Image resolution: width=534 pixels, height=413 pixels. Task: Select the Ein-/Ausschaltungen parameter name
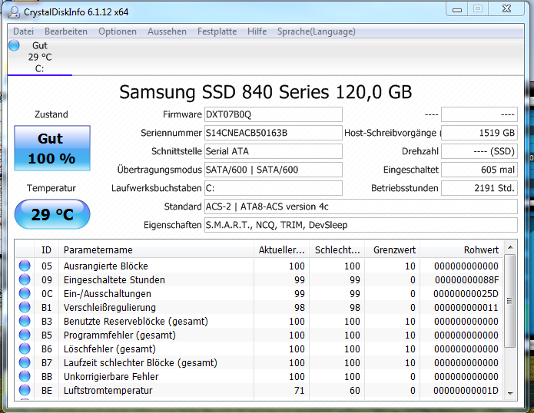coord(108,293)
